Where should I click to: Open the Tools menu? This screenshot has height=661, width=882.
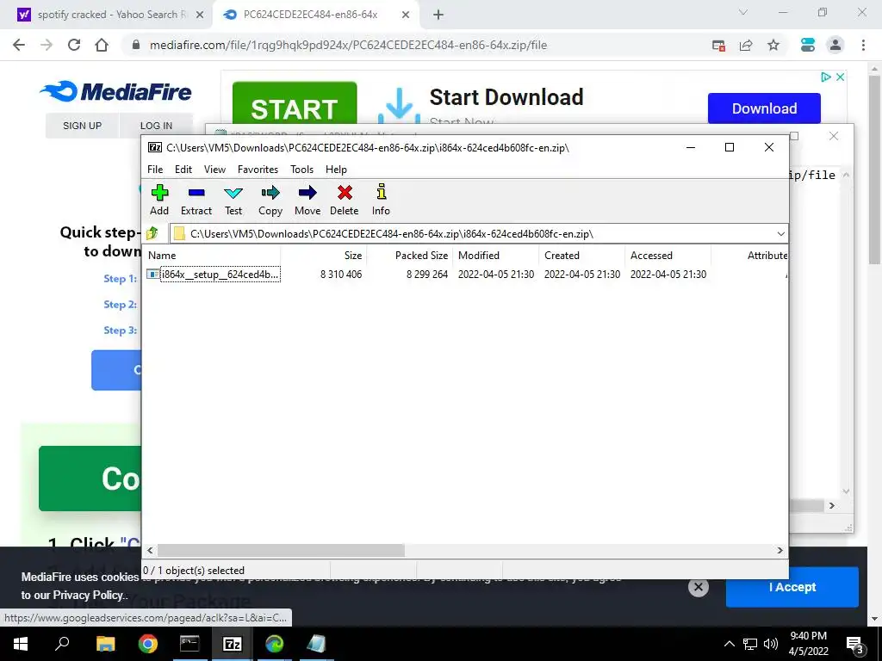pyautogui.click(x=301, y=170)
